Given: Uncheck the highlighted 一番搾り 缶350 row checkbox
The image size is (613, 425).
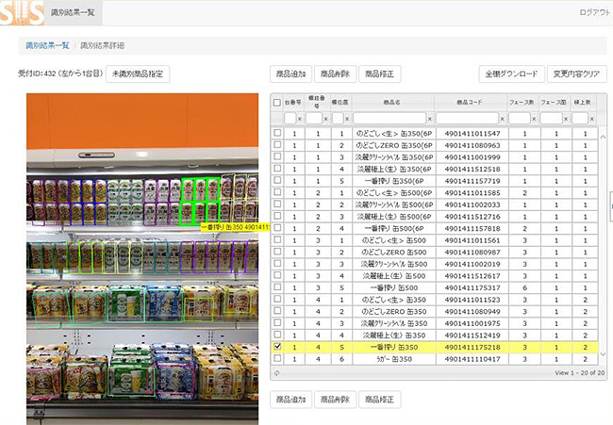Looking at the screenshot, I should 277,346.
